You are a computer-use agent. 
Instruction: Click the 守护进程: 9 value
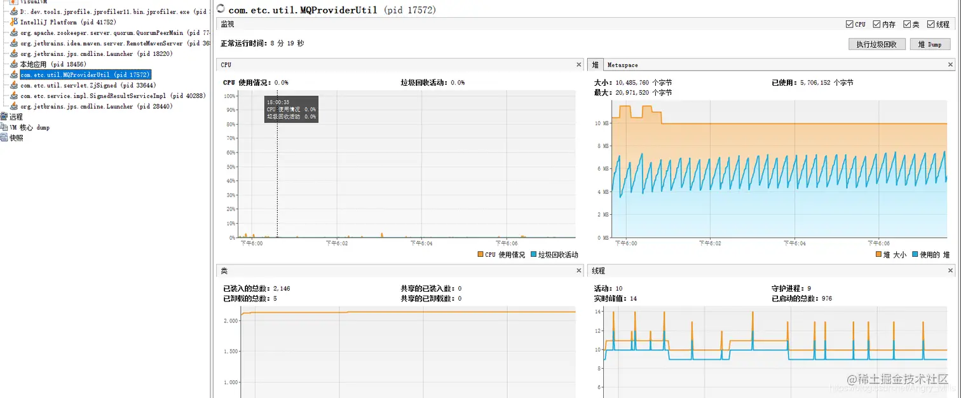pyautogui.click(x=791, y=289)
